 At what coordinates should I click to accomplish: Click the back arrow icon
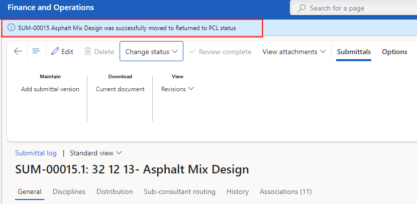pyautogui.click(x=18, y=51)
